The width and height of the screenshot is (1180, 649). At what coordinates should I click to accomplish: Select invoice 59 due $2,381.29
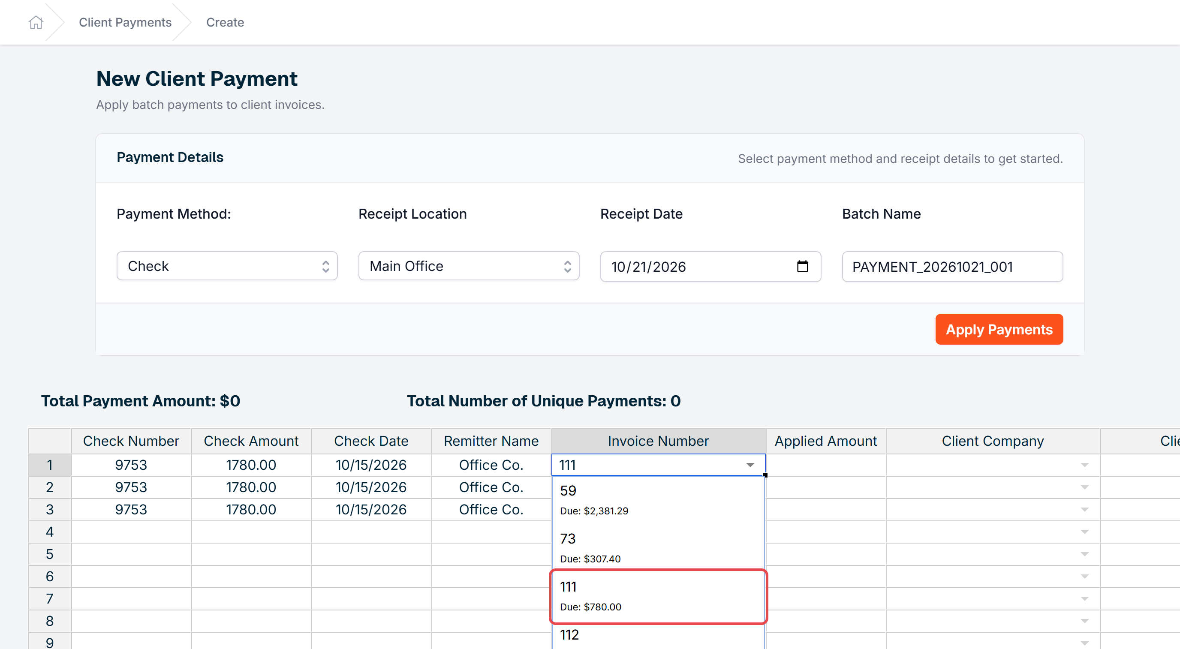tap(658, 500)
